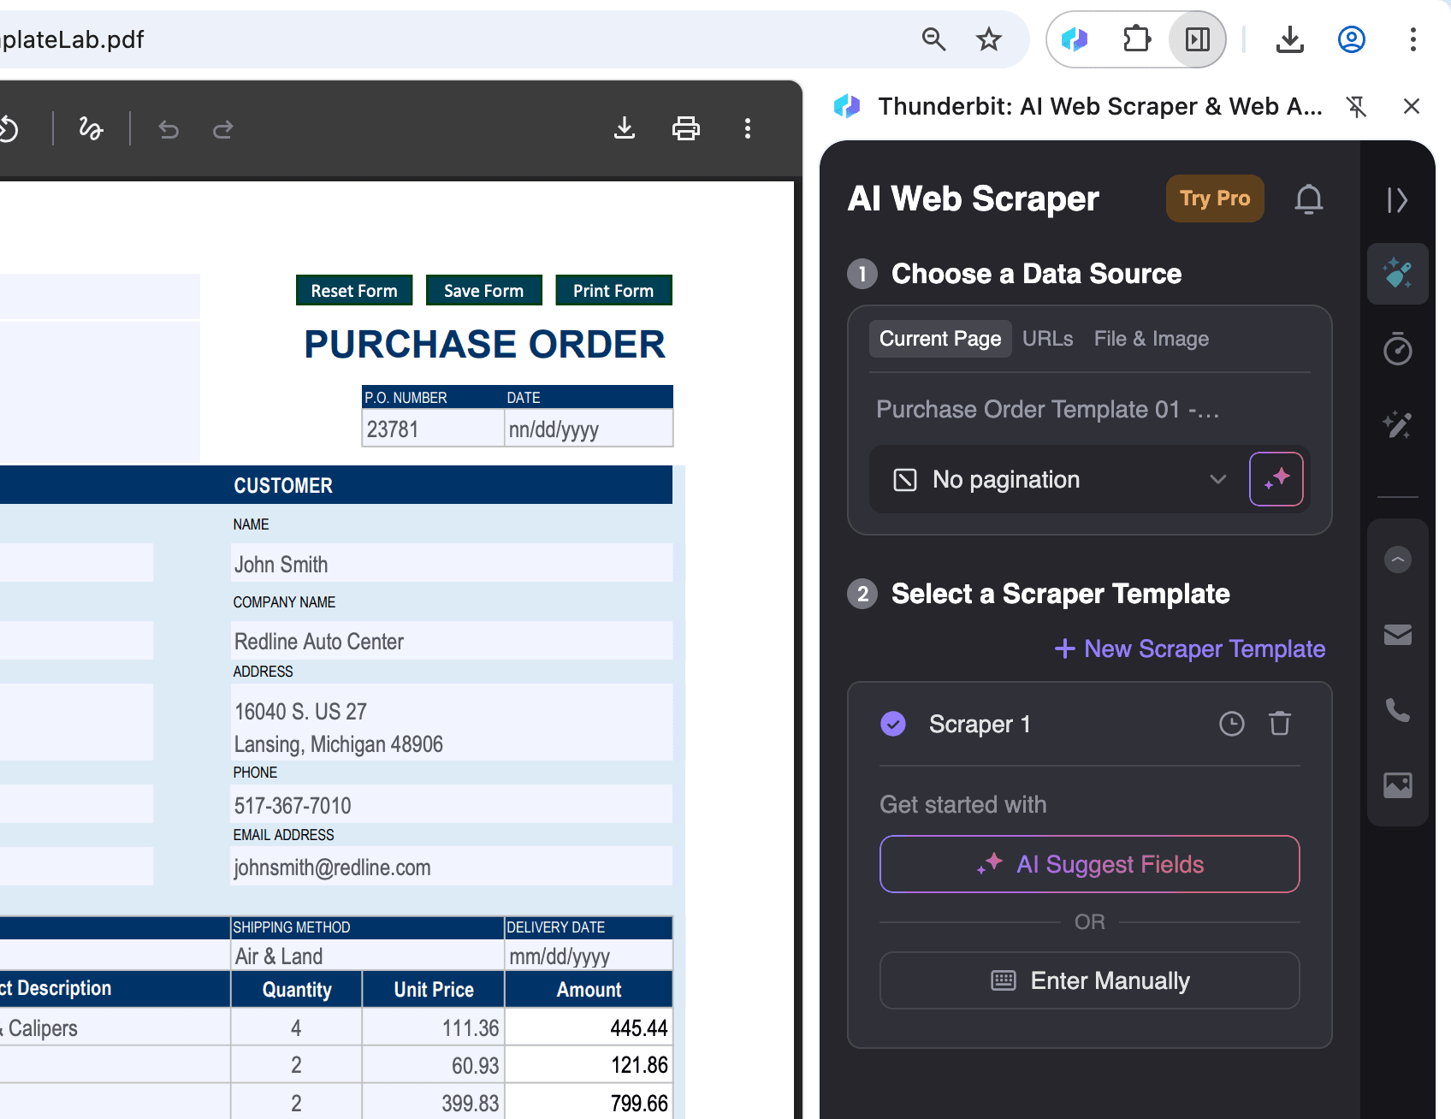
Task: Open the No pagination dropdown
Action: click(1060, 479)
